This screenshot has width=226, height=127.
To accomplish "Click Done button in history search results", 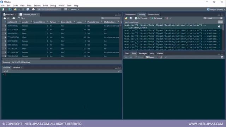I will [x=220, y=22].
